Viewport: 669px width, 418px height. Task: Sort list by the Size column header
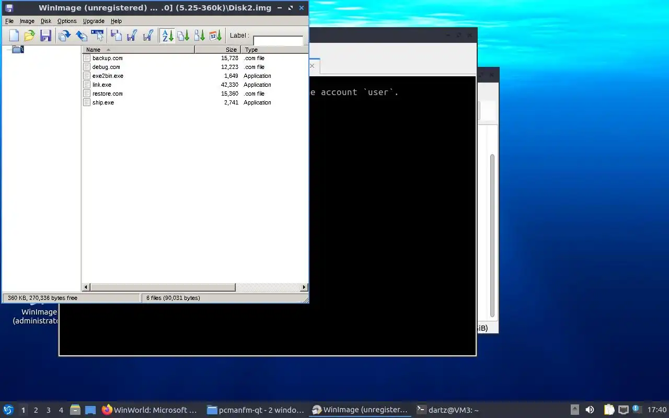tap(217, 50)
